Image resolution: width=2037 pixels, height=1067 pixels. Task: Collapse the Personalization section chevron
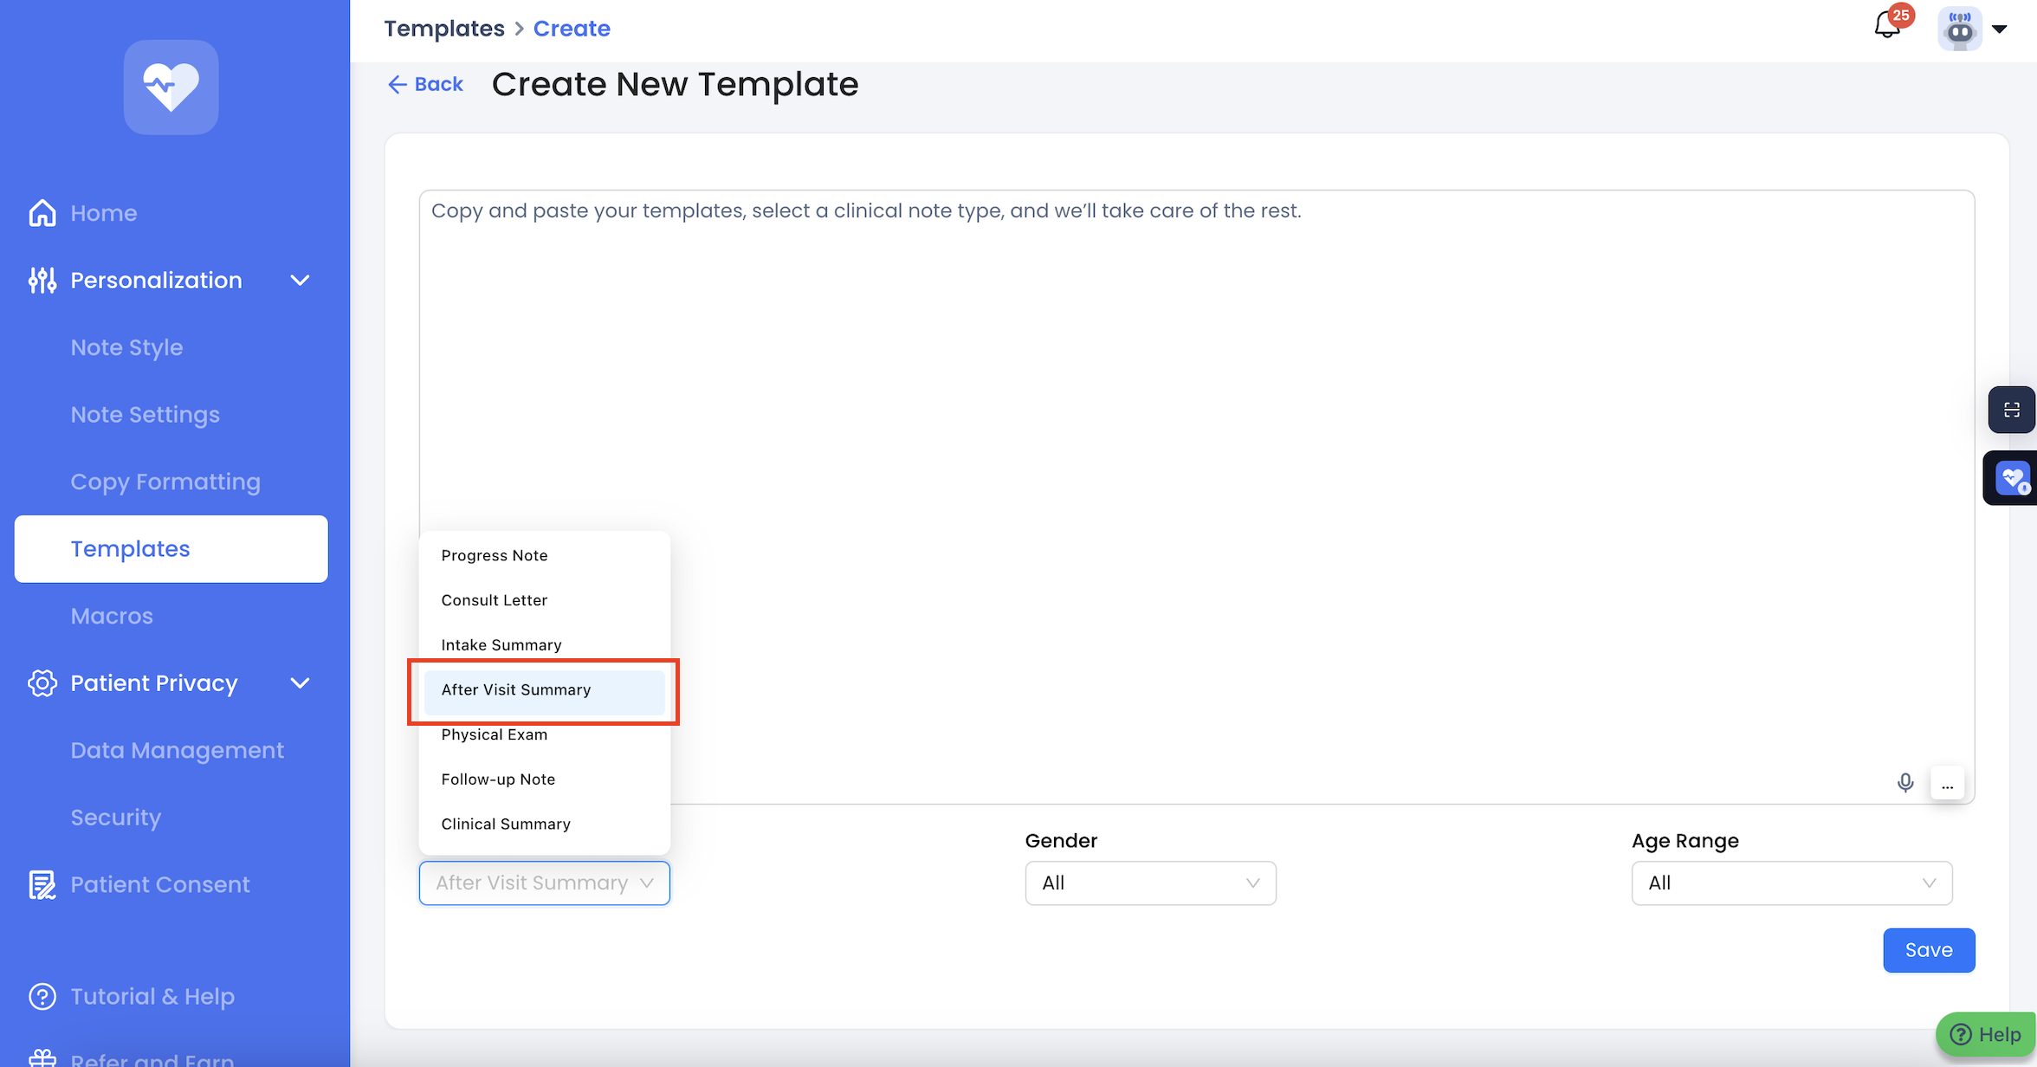pyautogui.click(x=300, y=281)
